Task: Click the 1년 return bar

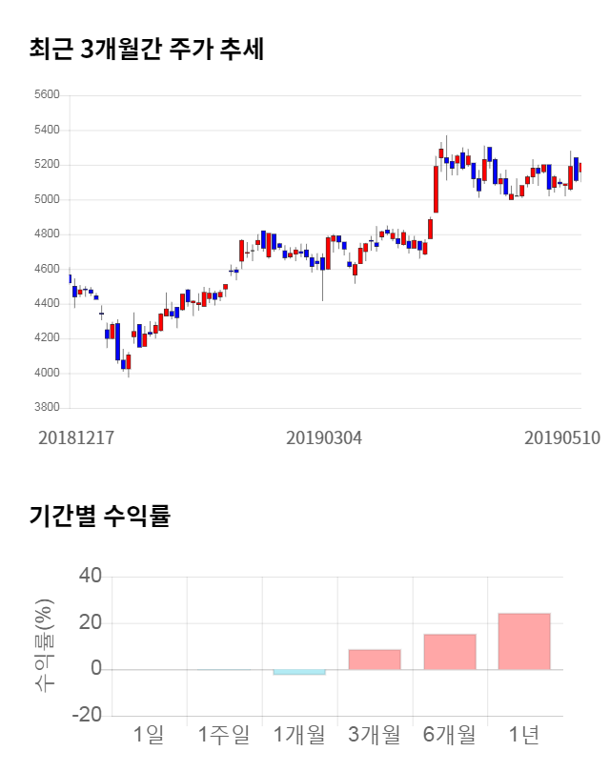Action: 524,641
